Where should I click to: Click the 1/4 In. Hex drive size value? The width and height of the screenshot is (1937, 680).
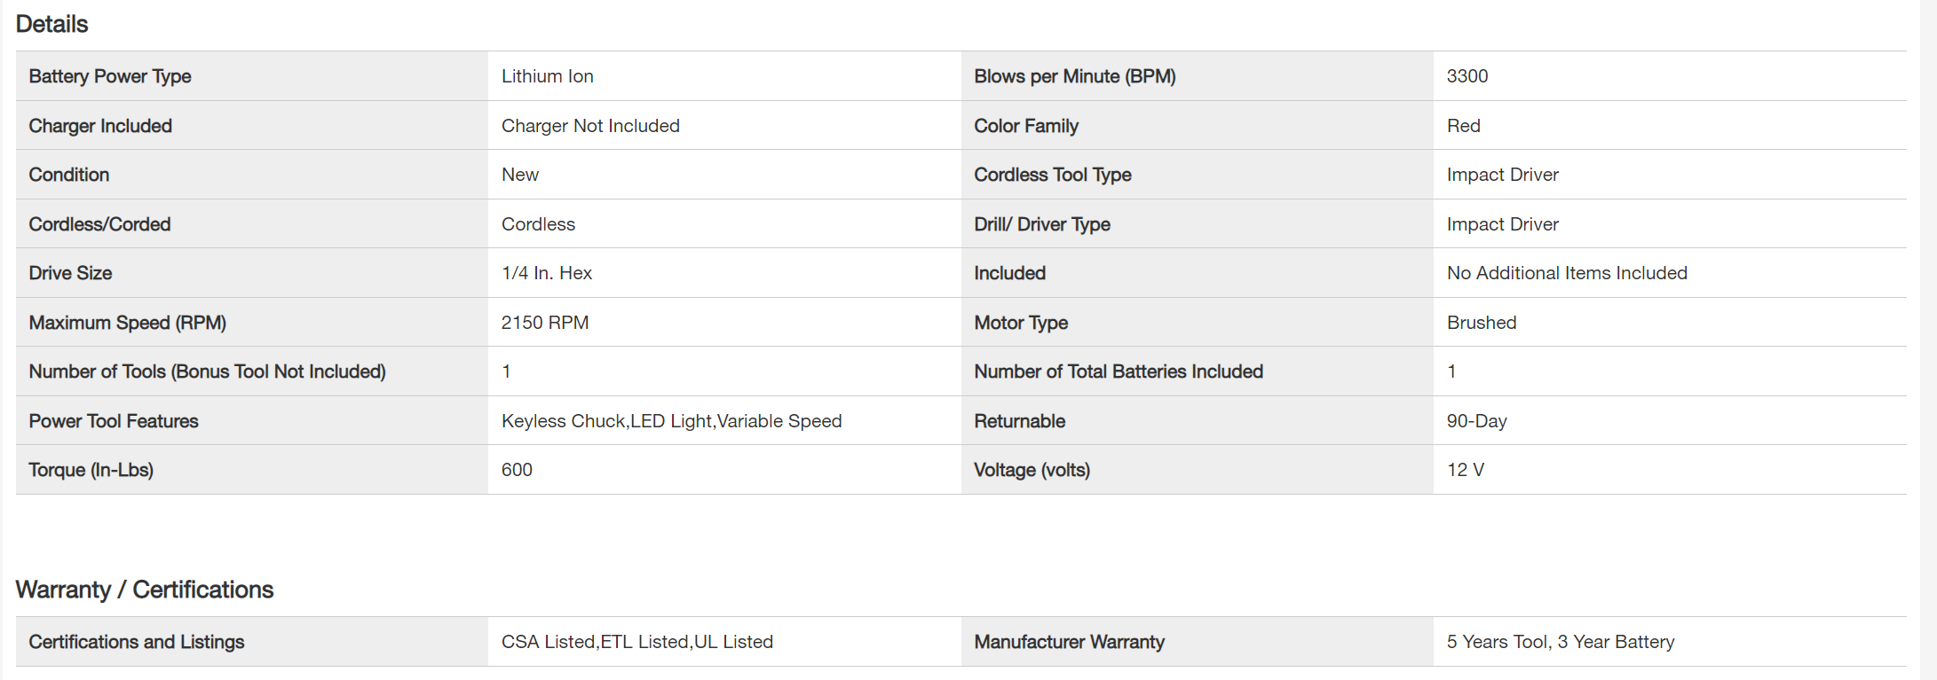(x=546, y=273)
